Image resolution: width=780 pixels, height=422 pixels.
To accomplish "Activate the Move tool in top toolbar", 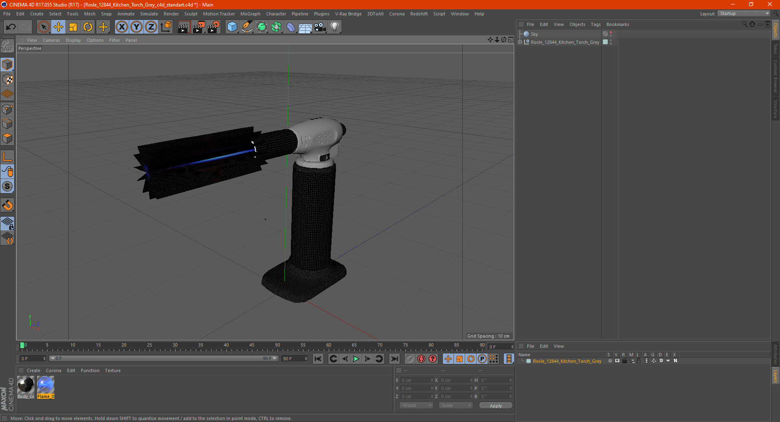I will pyautogui.click(x=58, y=27).
